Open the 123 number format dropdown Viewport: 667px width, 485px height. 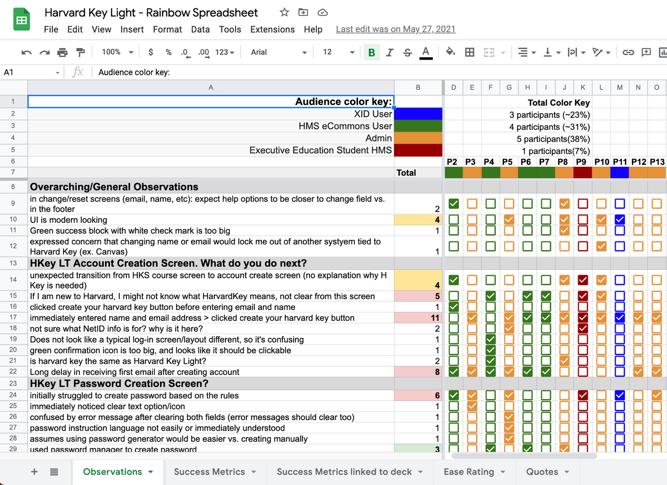click(225, 52)
